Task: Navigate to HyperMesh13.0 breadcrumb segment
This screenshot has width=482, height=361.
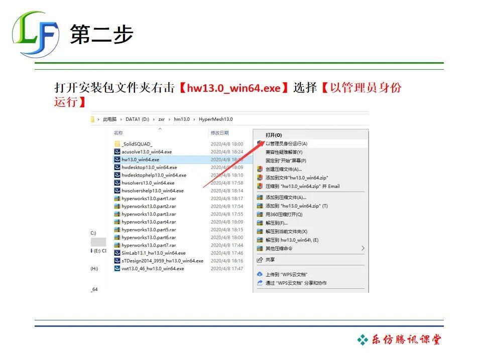Action: (x=216, y=119)
